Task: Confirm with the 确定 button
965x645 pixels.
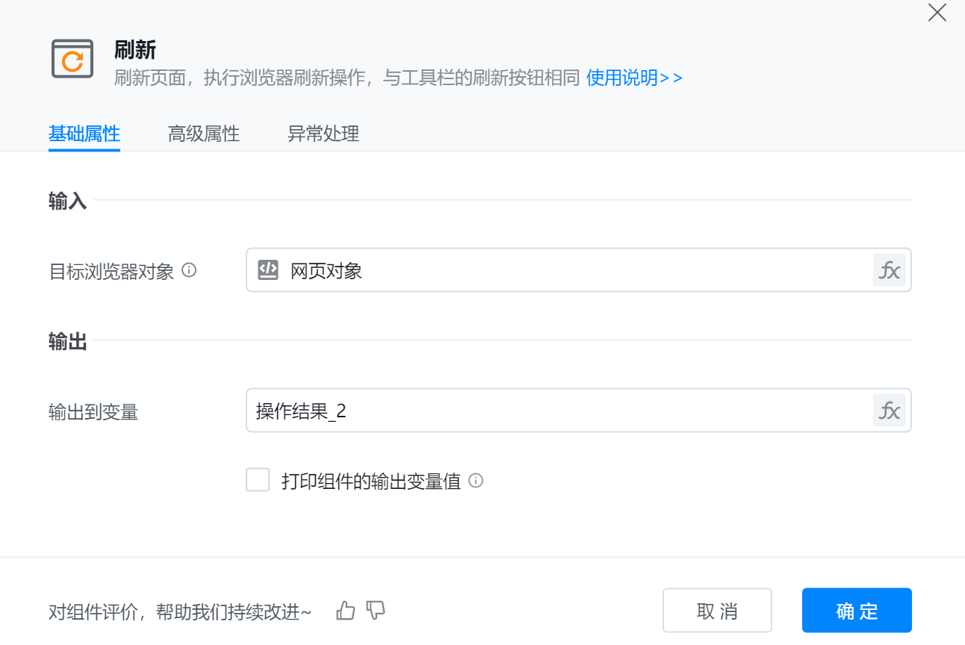Action: [x=857, y=611]
